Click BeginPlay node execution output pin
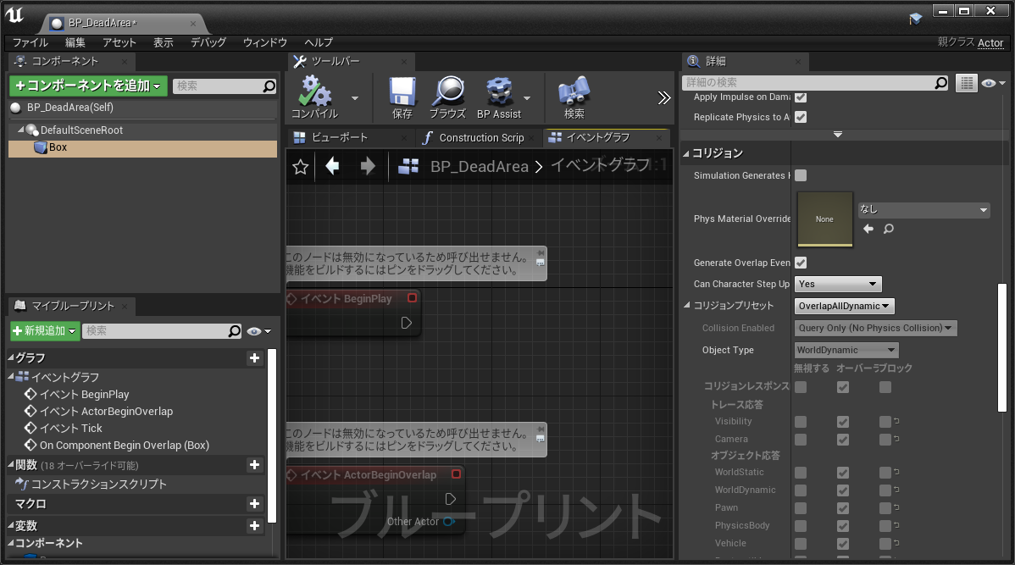This screenshot has height=565, width=1015. point(406,322)
